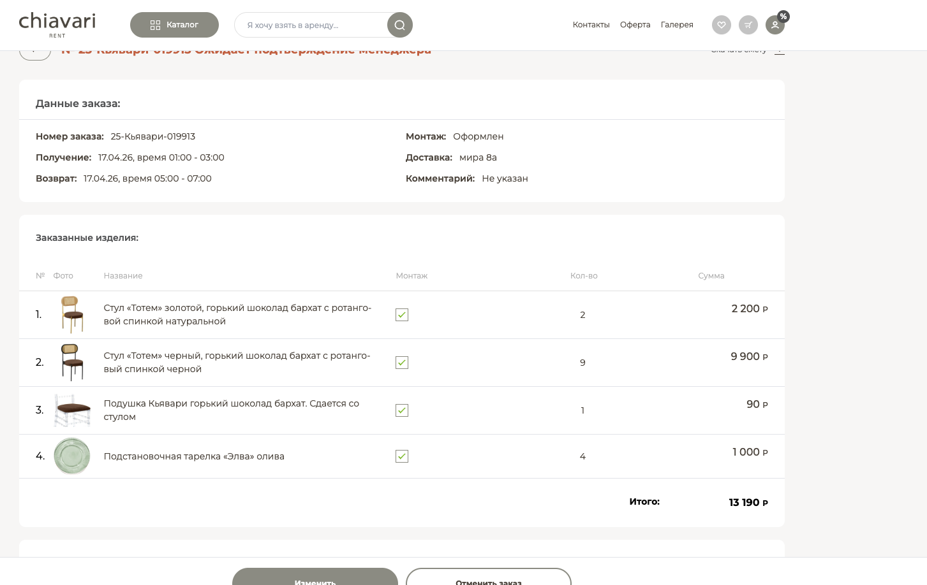This screenshot has height=585, width=927.
Task: Click the Отменить заказ button
Action: pos(489,577)
